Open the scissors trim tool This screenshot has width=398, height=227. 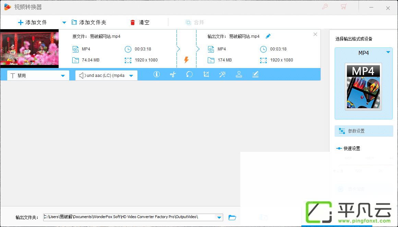(173, 74)
